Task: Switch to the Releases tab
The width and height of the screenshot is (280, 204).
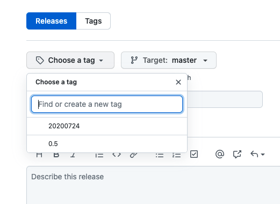Action: (x=52, y=21)
